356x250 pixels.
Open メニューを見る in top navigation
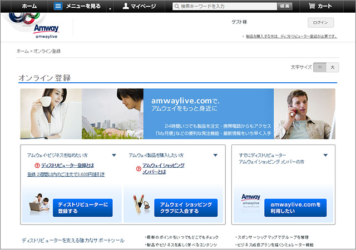pos(83,6)
